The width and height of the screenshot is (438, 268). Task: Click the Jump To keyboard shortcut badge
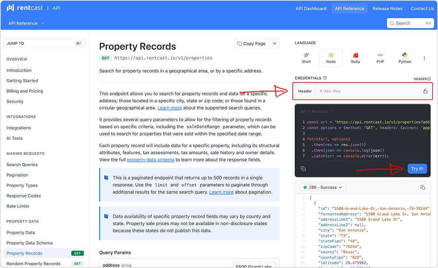click(78, 43)
